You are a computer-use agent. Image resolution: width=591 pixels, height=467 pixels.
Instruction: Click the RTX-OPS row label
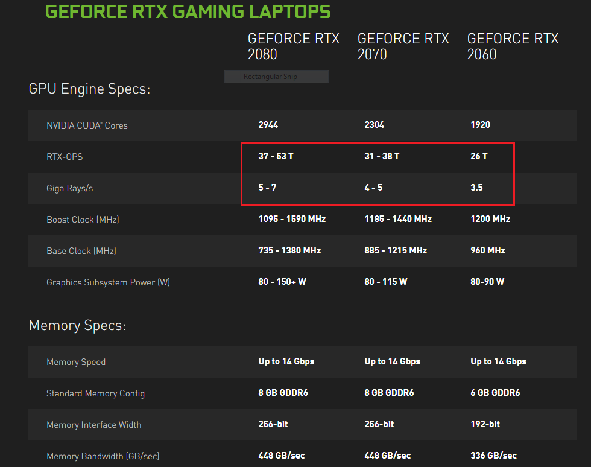pyautogui.click(x=65, y=157)
